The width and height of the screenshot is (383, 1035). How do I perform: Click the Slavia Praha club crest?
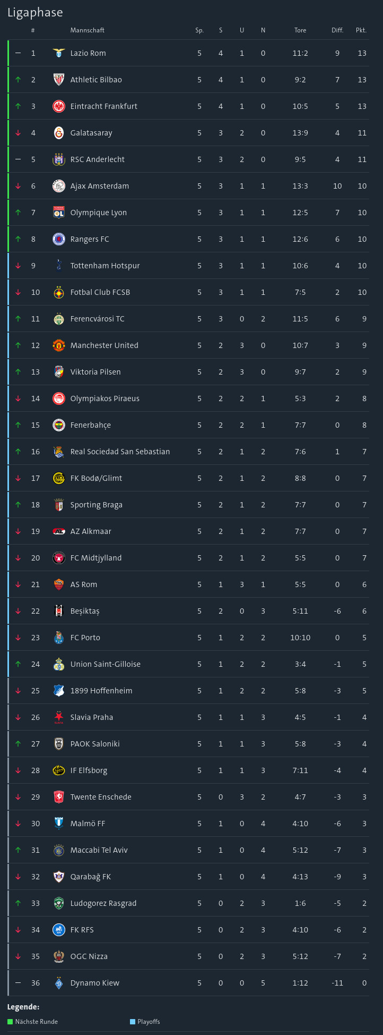pyautogui.click(x=59, y=717)
